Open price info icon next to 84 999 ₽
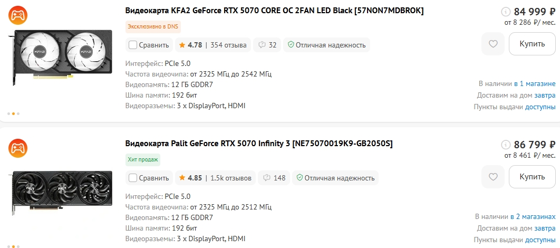Screen dimensions: 560x248 click(506, 12)
